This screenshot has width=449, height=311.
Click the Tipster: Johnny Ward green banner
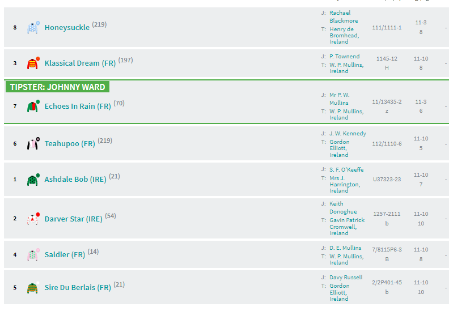58,87
